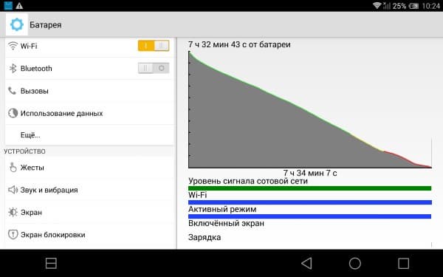Tap the 'Включённый экран' label

pyautogui.click(x=226, y=223)
